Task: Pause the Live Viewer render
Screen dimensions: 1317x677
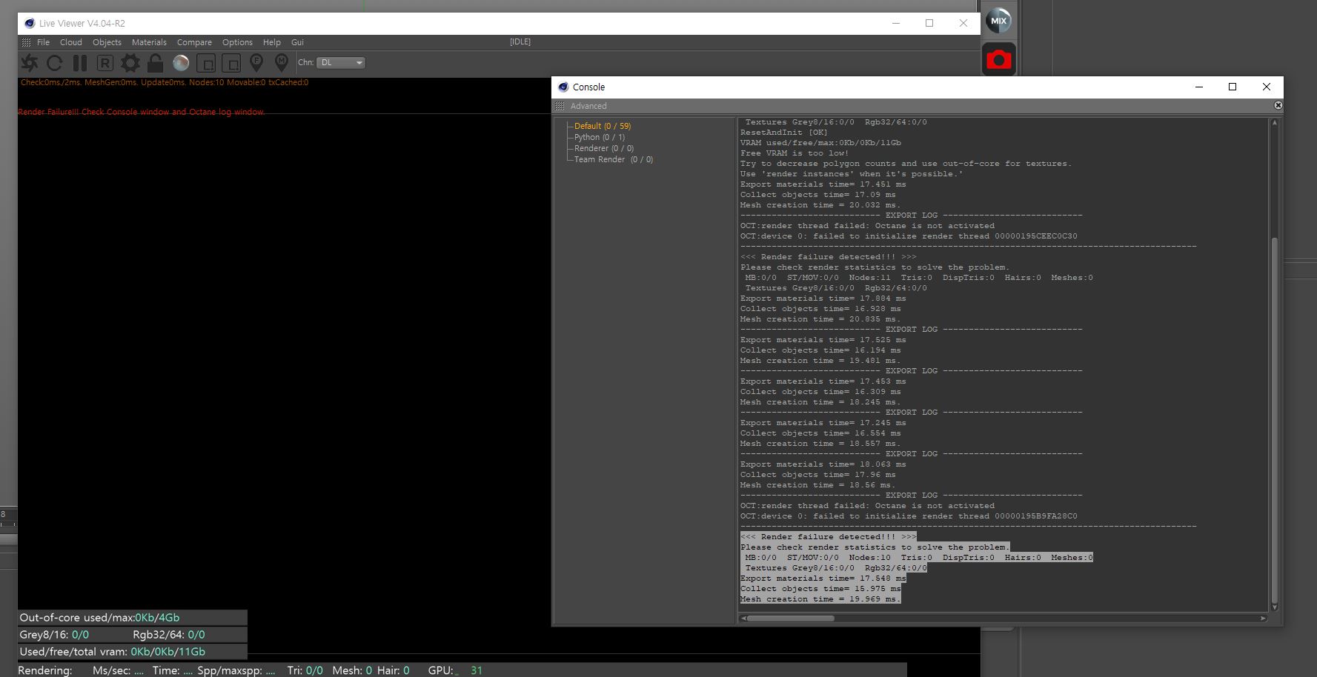Action: 80,63
